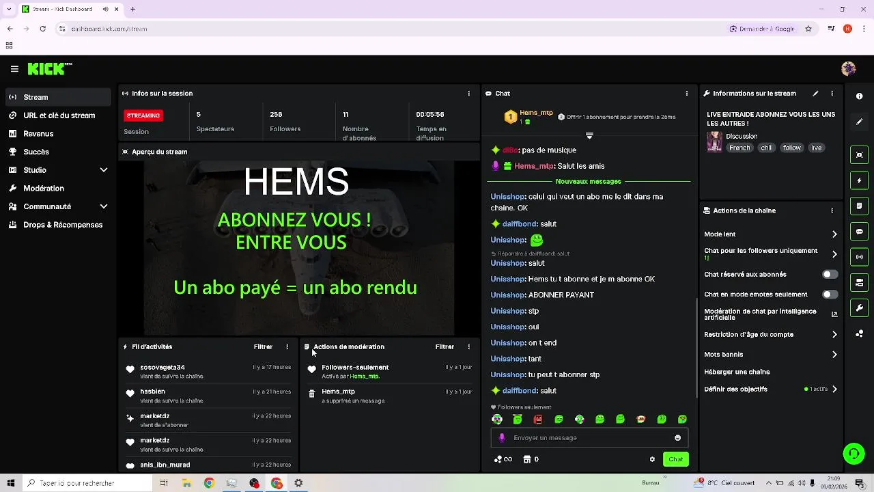Viewport: 874px width, 492px height.
Task: Open three-dot menu of Informations sur le stream
Action: [x=832, y=94]
